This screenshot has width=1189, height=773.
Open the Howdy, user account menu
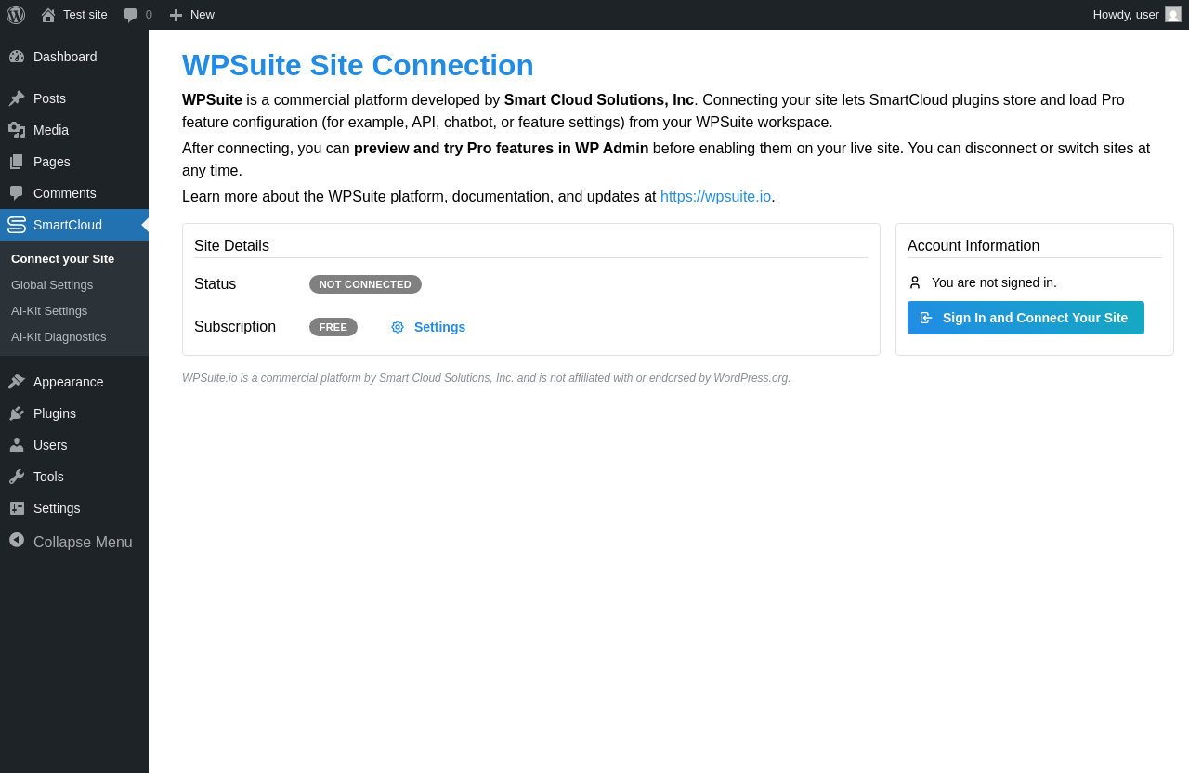(x=1126, y=15)
